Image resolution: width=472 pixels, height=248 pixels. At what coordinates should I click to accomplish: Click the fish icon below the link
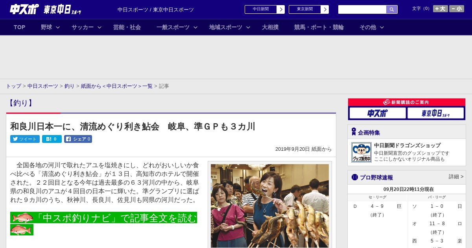[x=22, y=229]
